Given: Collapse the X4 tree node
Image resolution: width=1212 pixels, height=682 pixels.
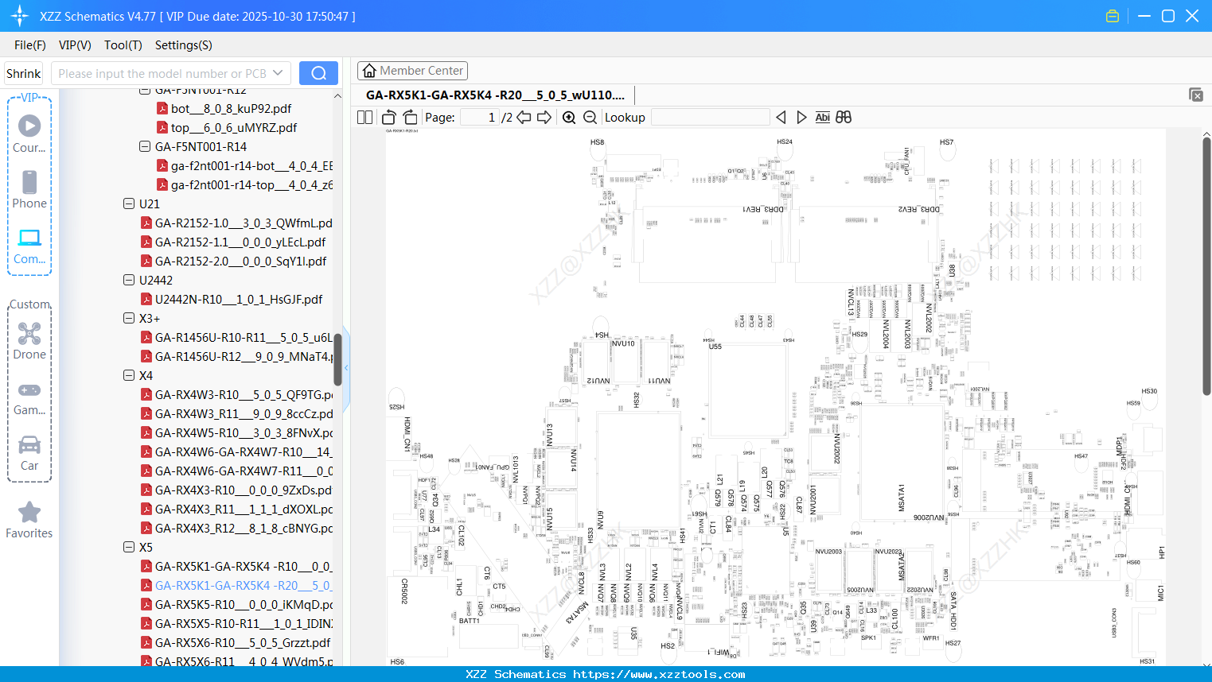Looking at the screenshot, I should (129, 375).
